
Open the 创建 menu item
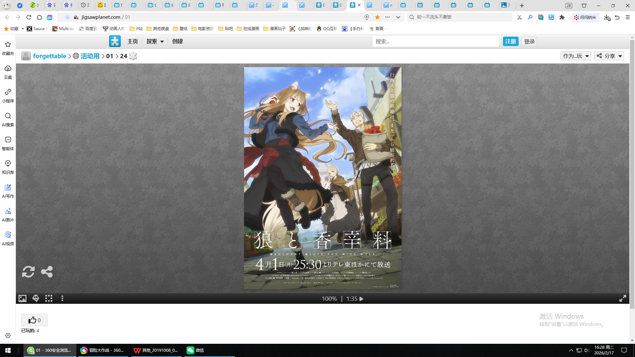[x=177, y=41]
